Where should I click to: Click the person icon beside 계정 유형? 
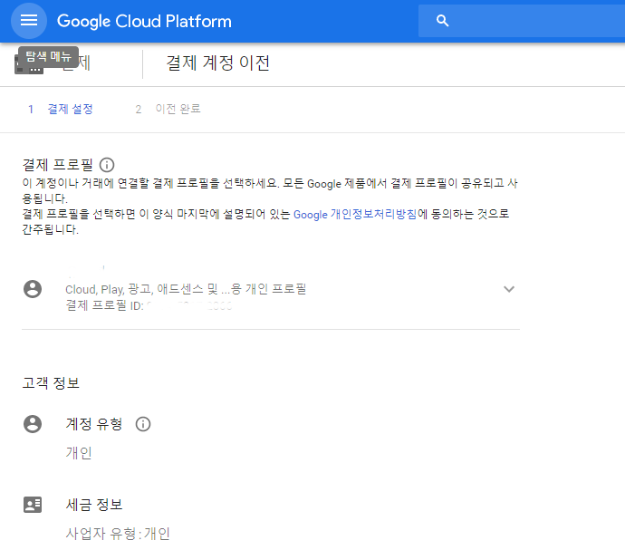click(33, 423)
